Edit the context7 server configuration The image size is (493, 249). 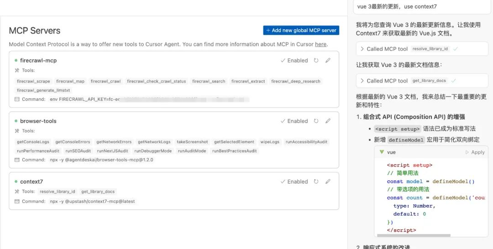328,182
